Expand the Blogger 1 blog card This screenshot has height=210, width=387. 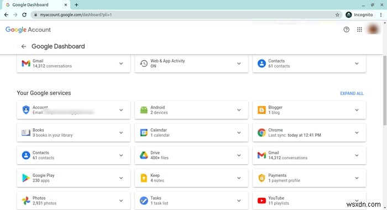[357, 110]
